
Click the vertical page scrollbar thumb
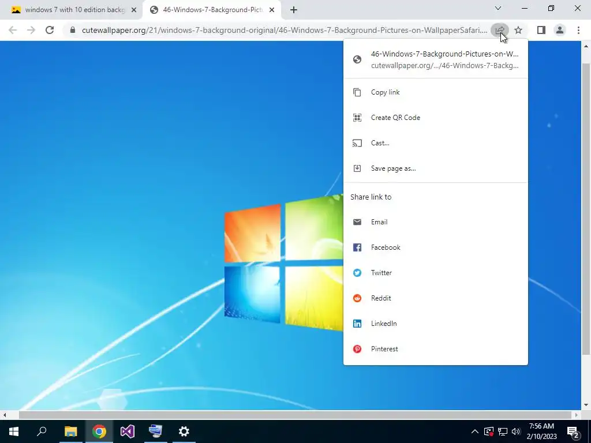(586, 209)
